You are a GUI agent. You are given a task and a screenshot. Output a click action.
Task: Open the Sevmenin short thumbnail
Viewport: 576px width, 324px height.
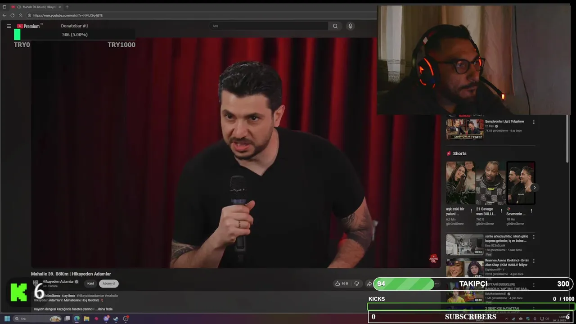pos(521,183)
